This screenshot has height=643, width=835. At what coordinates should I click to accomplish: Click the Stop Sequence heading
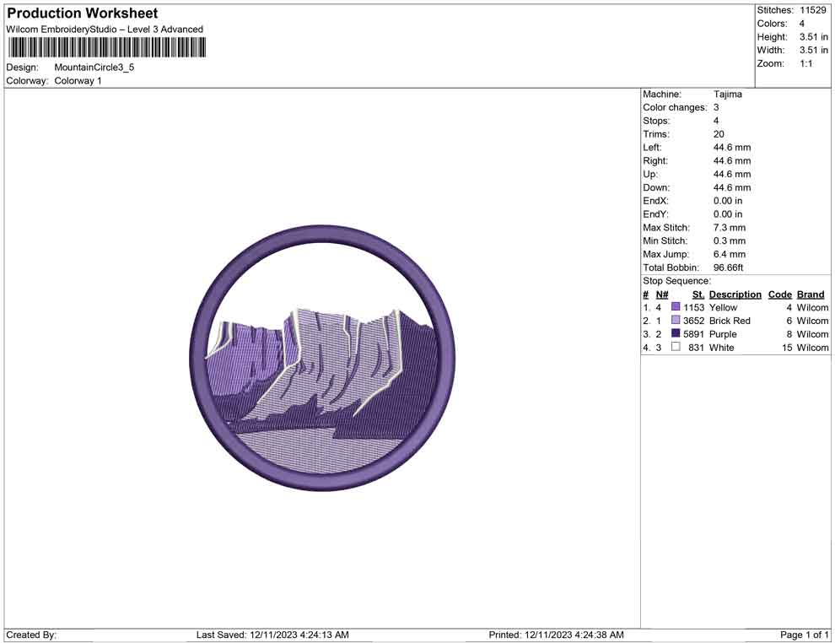(676, 281)
